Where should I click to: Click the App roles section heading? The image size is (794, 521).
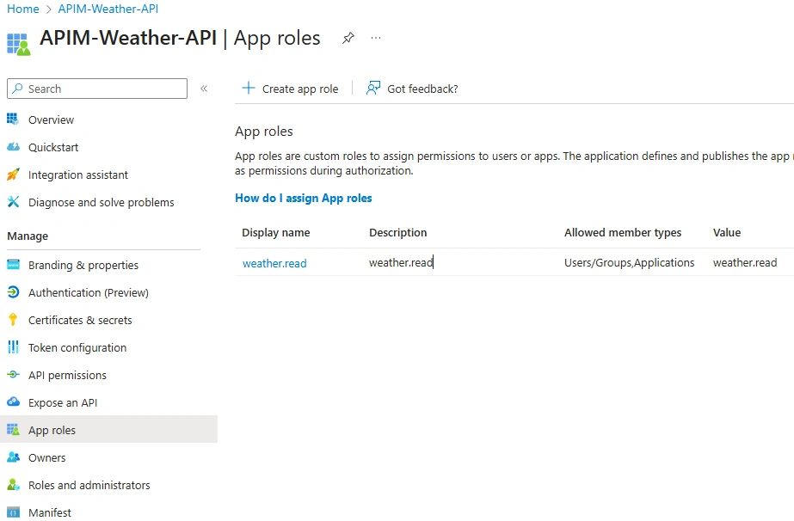[264, 132]
